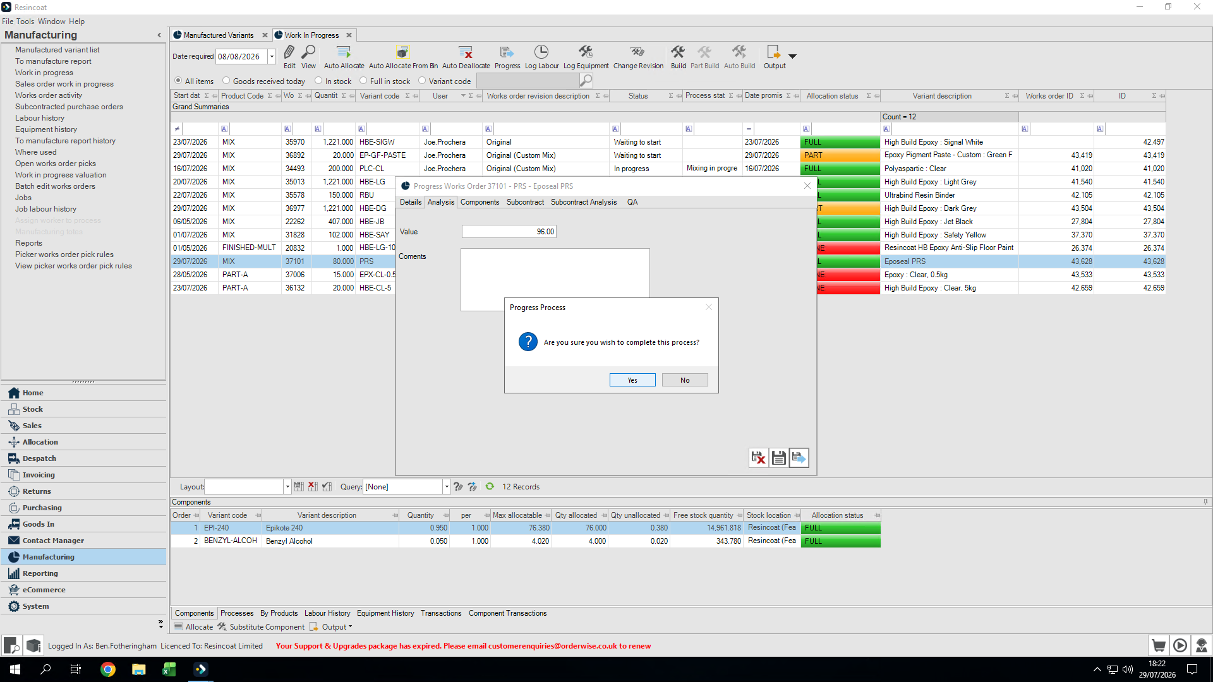The image size is (1213, 682).
Task: Open the Tools menu
Action: click(25, 21)
